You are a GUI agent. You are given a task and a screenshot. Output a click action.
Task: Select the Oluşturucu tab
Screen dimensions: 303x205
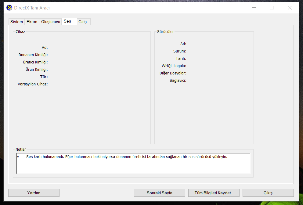[x=51, y=22]
